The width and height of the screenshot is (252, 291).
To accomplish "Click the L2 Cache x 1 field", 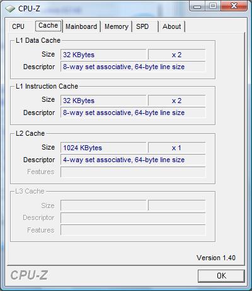I will coord(176,148).
